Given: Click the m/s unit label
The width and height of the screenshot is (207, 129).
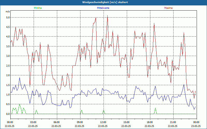Looking at the screenshot, I should (8, 12).
